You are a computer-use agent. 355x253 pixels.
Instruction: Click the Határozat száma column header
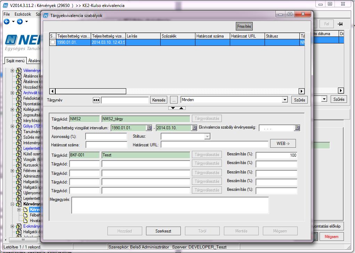point(212,36)
